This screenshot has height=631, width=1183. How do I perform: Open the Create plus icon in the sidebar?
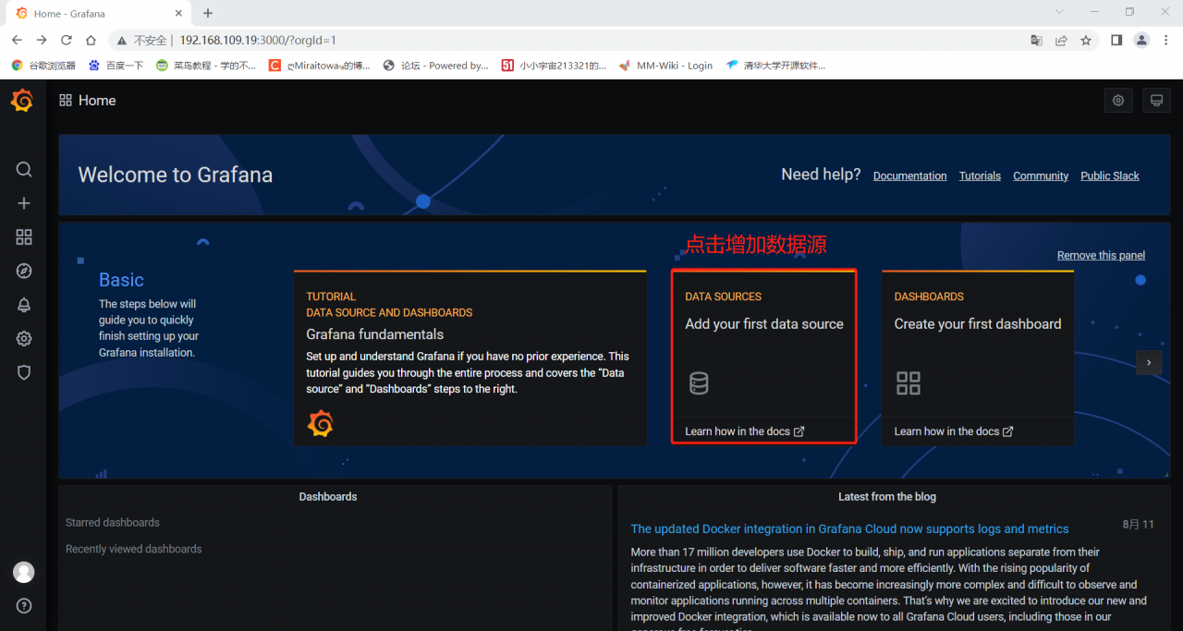24,203
